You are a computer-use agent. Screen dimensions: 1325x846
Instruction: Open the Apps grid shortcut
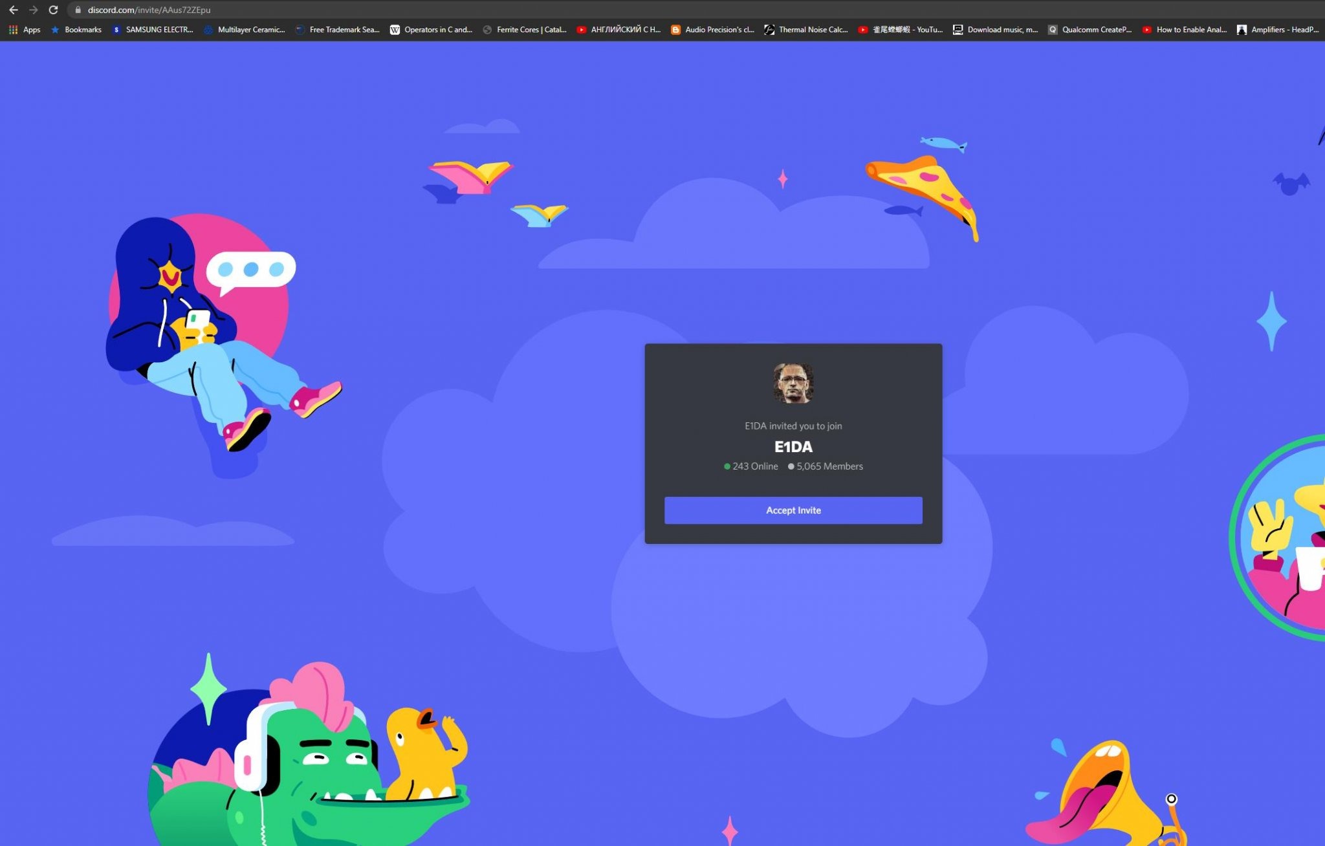tap(25, 30)
